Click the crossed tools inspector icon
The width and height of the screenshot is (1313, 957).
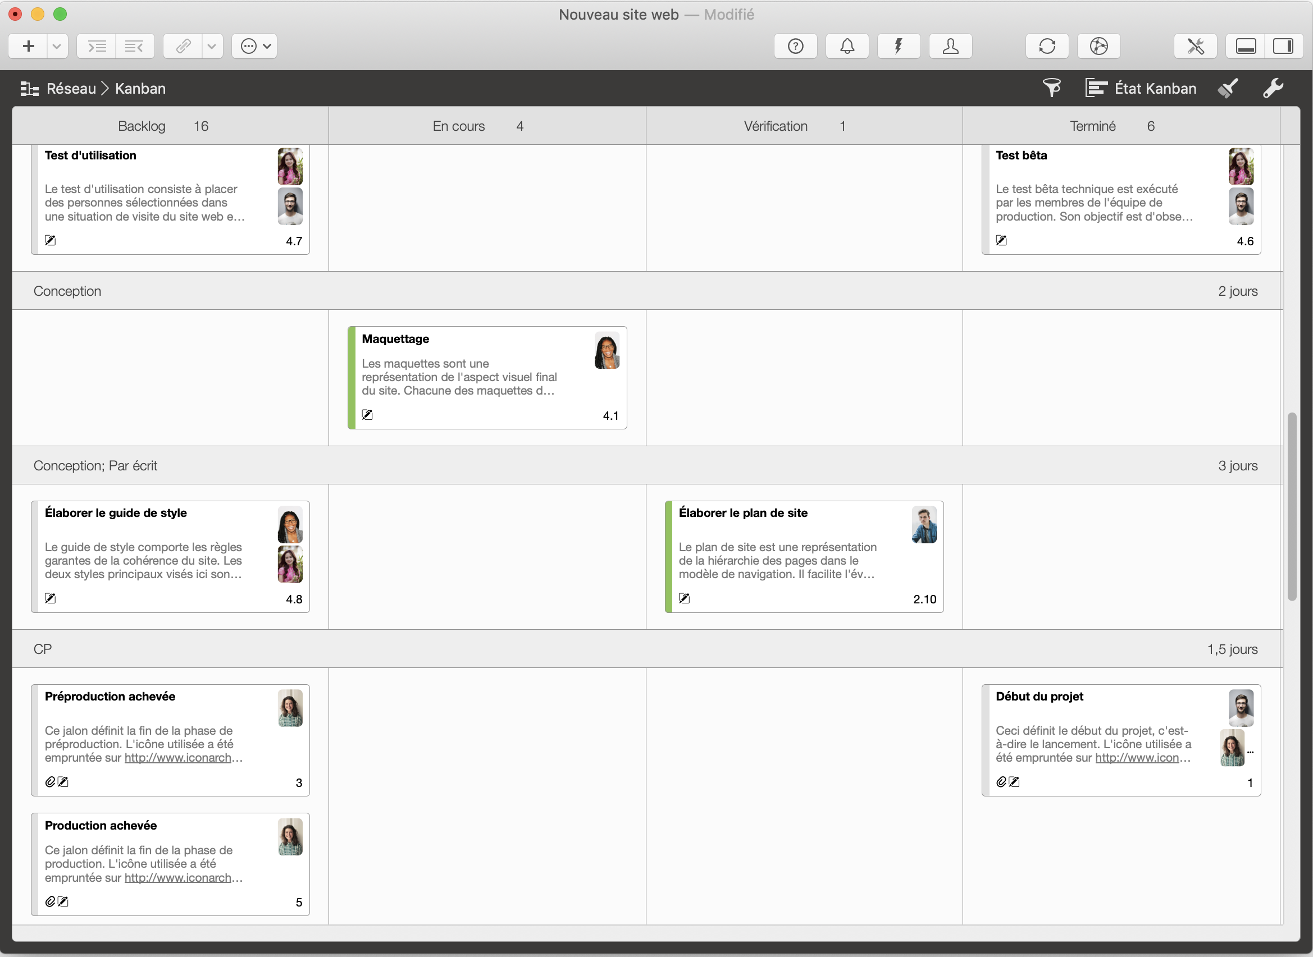1195,47
